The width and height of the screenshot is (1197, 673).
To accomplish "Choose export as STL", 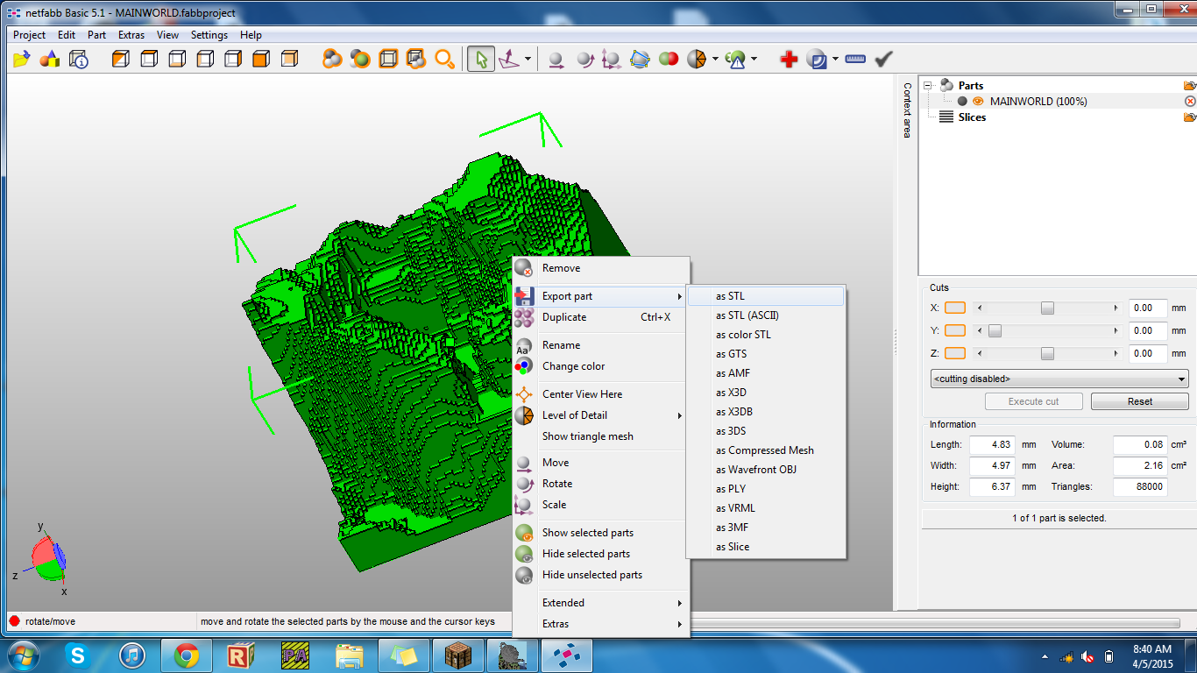I will (766, 296).
